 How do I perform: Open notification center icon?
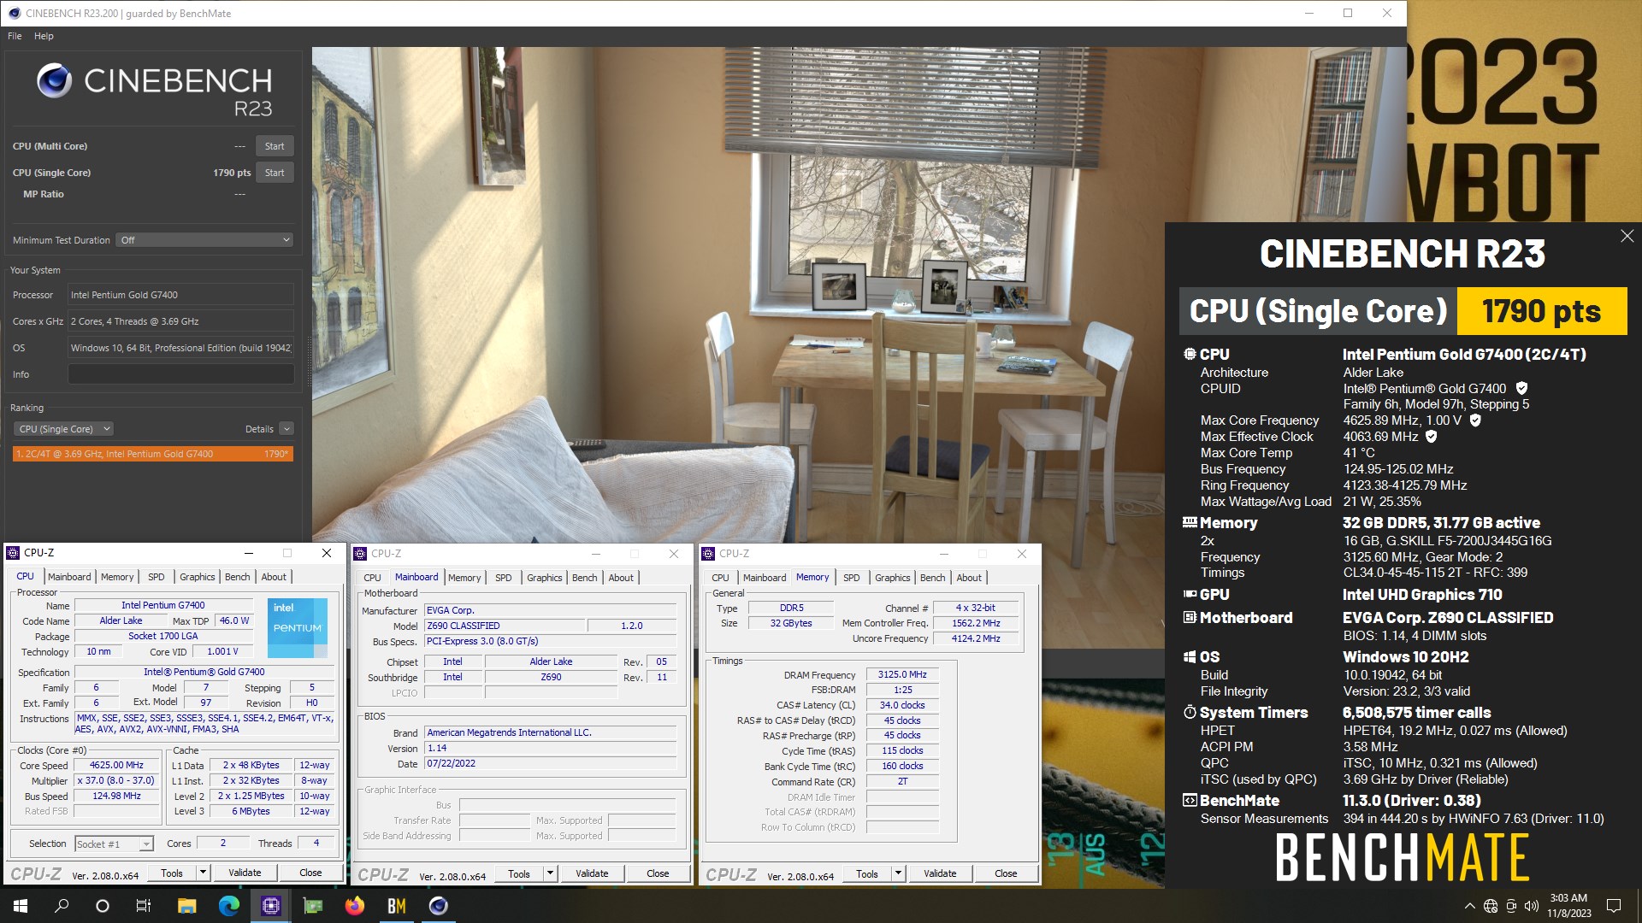coord(1614,906)
